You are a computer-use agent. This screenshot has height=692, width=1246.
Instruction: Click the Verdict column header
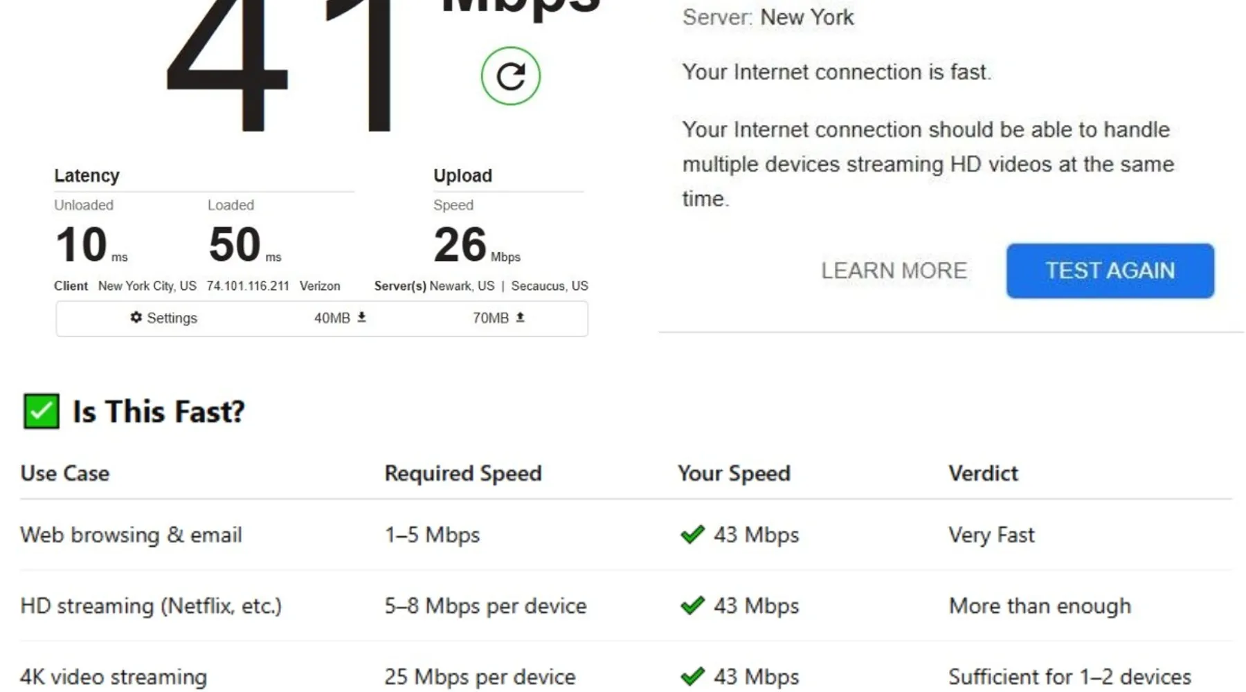[x=983, y=473]
